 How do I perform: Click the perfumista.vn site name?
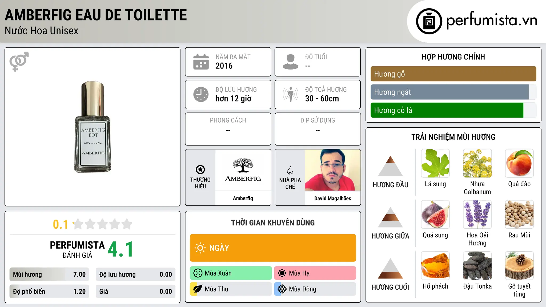[x=492, y=20]
